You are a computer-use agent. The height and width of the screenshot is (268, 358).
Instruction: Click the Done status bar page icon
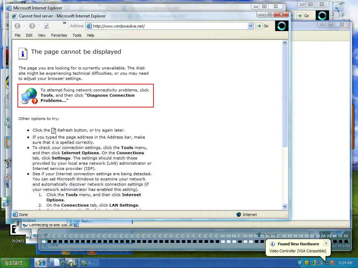15,215
